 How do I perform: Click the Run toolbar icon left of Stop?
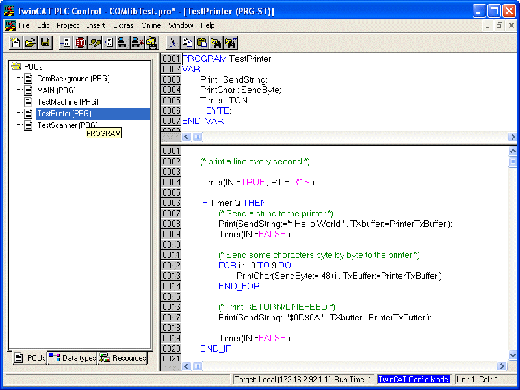point(66,43)
